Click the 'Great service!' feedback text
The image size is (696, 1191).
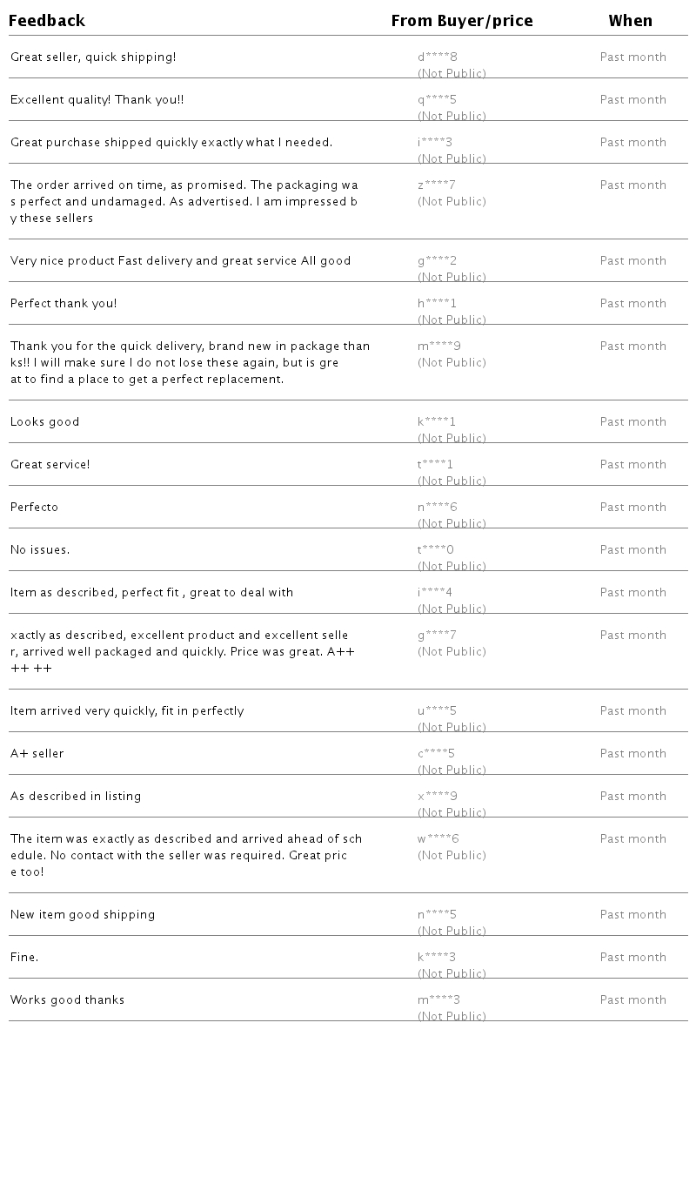(50, 465)
